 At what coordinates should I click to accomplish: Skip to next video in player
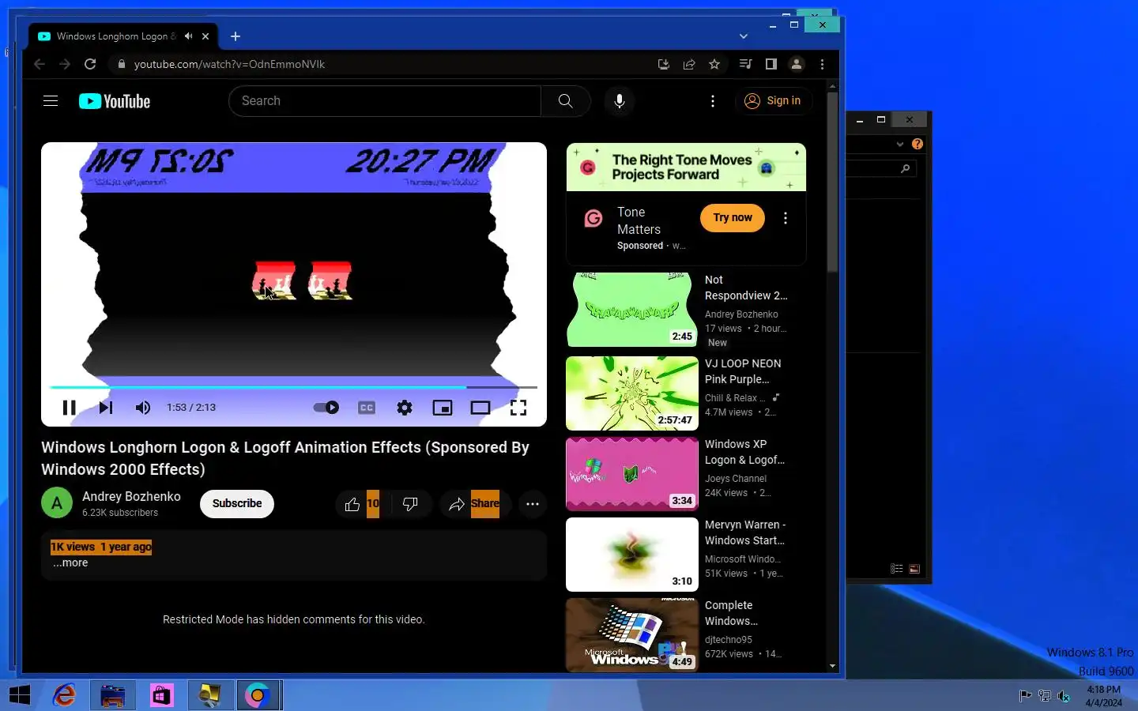point(106,408)
